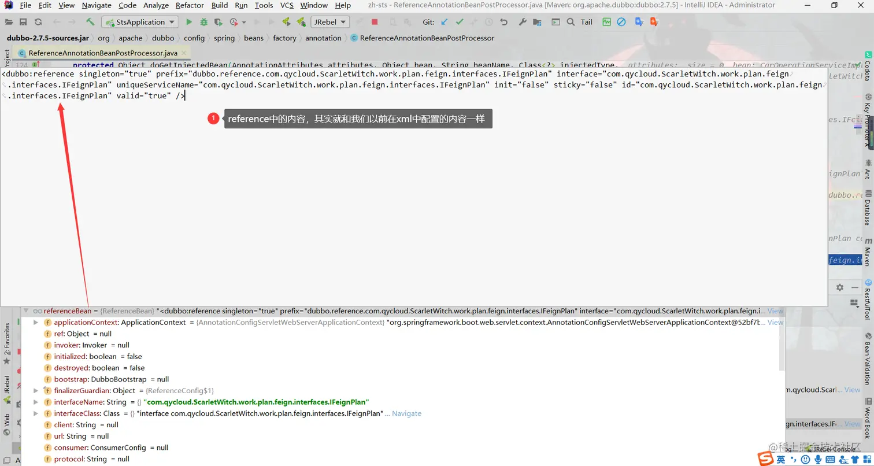Image resolution: width=874 pixels, height=466 pixels.
Task: Run StsApplication with the green play icon
Action: 188,22
